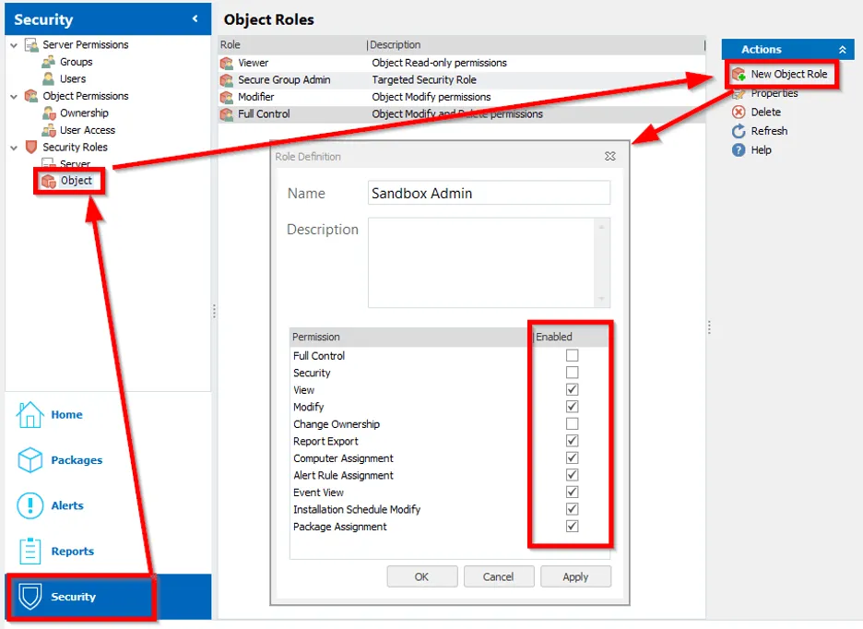Collapse the Security Roles tree node
Viewport: 863px width, 629px height.
14,148
